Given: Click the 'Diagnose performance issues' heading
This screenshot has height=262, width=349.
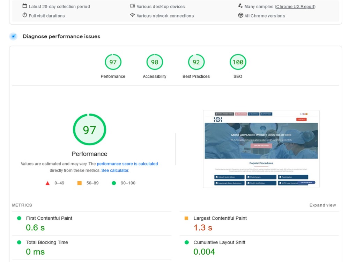Looking at the screenshot, I should coord(61,36).
